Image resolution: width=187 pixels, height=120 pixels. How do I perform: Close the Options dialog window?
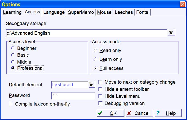[182, 5]
